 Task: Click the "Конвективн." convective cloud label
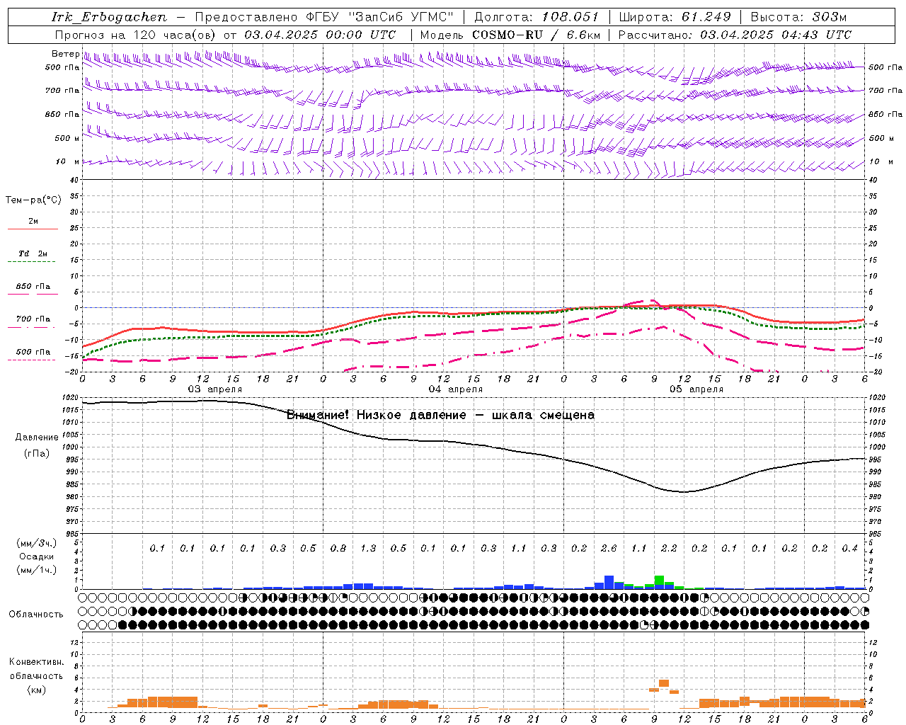tap(36, 662)
